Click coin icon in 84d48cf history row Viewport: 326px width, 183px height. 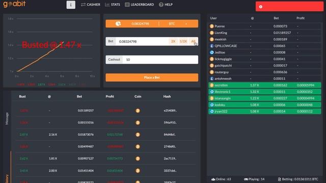click(x=138, y=135)
